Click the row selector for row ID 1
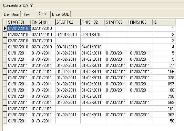The height and width of the screenshot is (131, 184). click(5, 28)
